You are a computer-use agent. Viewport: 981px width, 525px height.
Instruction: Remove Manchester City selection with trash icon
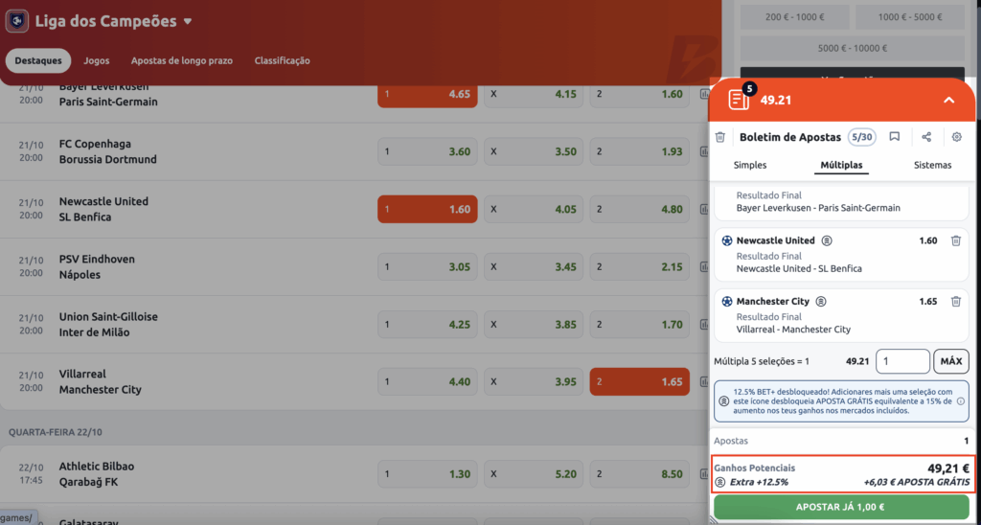[x=955, y=302]
